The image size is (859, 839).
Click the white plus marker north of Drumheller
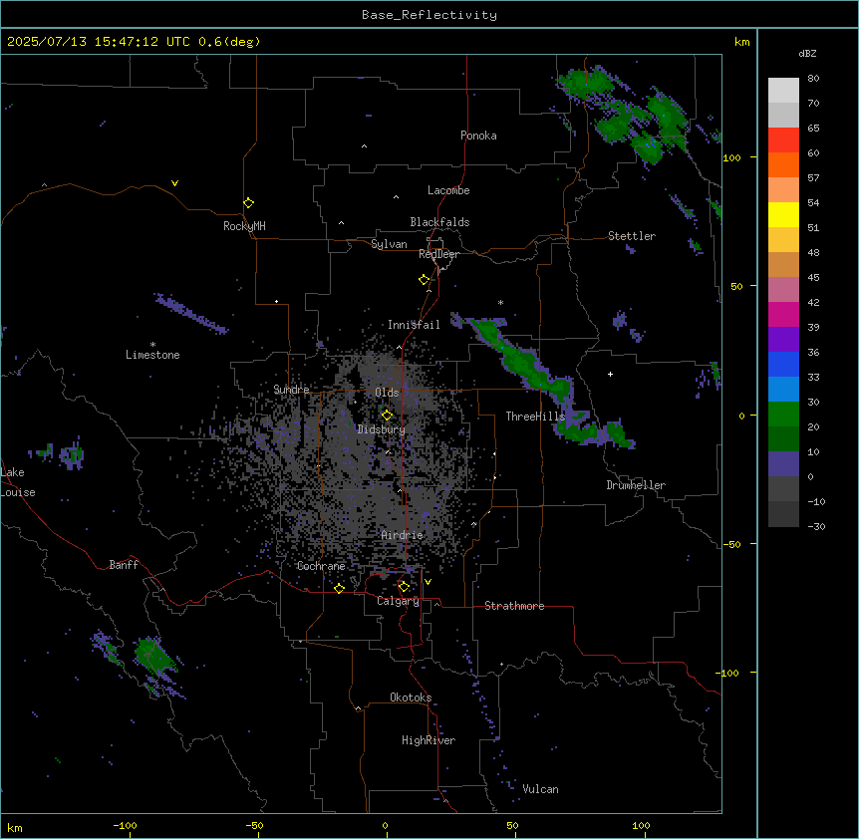610,374
